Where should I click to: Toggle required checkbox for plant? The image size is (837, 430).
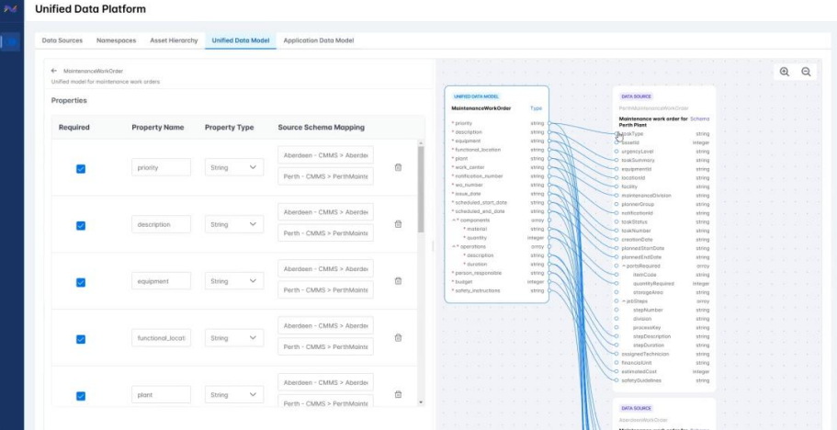coord(81,396)
